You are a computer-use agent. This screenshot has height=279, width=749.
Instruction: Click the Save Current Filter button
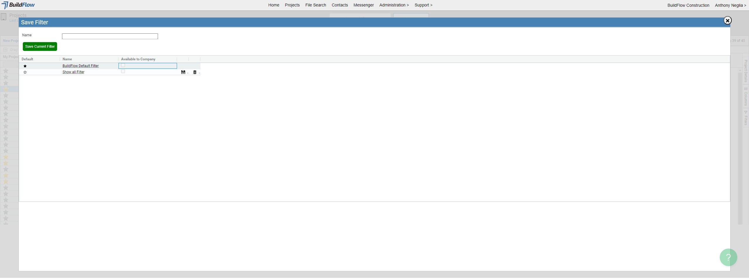tap(40, 47)
